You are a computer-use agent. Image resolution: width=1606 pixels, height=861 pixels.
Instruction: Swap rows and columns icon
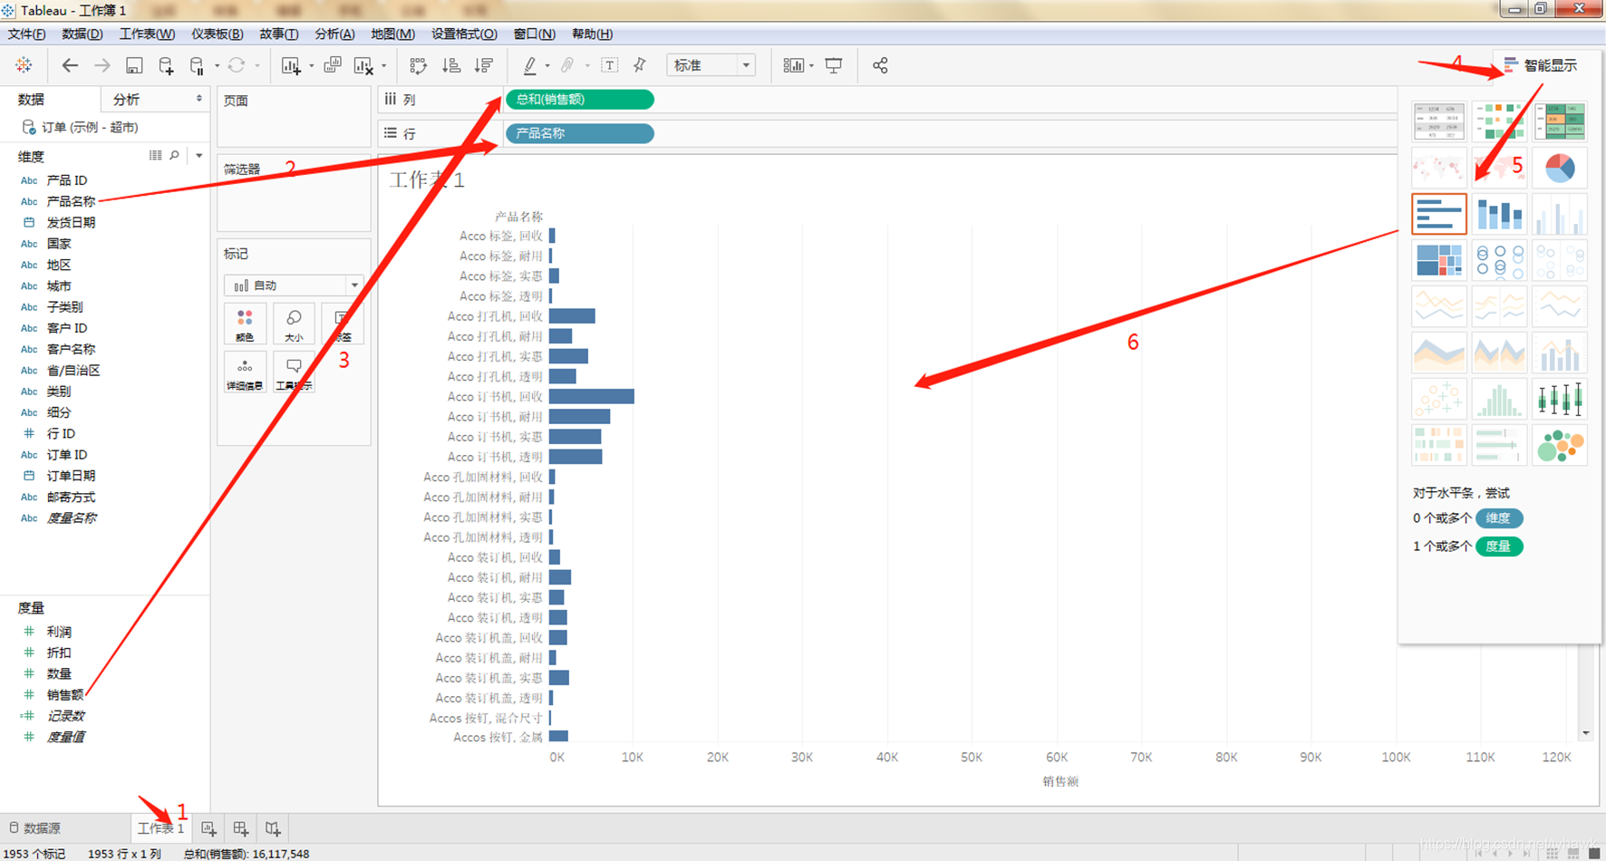point(418,65)
